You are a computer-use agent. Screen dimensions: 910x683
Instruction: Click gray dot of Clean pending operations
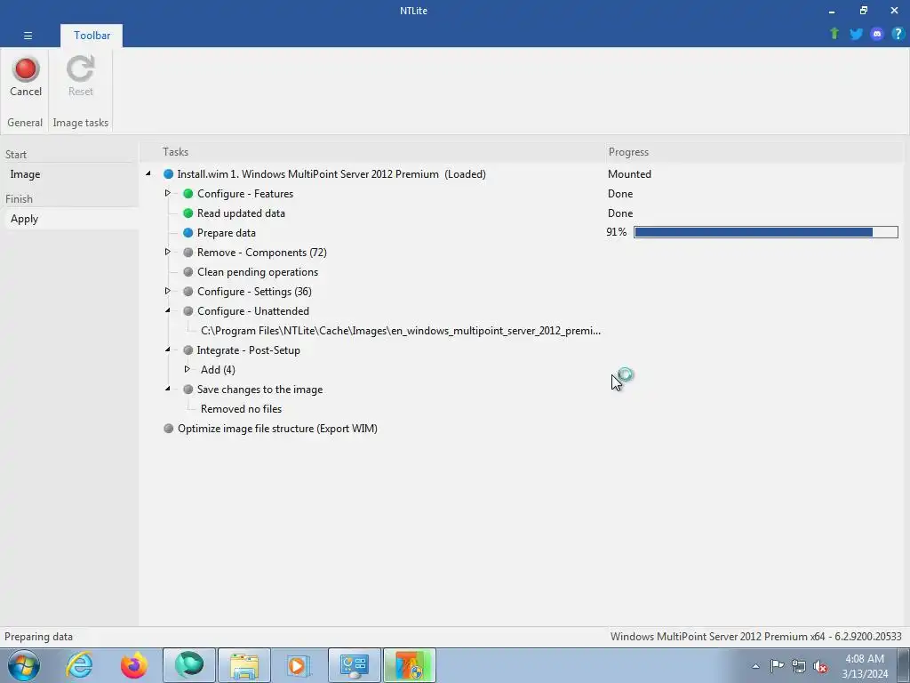tap(188, 272)
